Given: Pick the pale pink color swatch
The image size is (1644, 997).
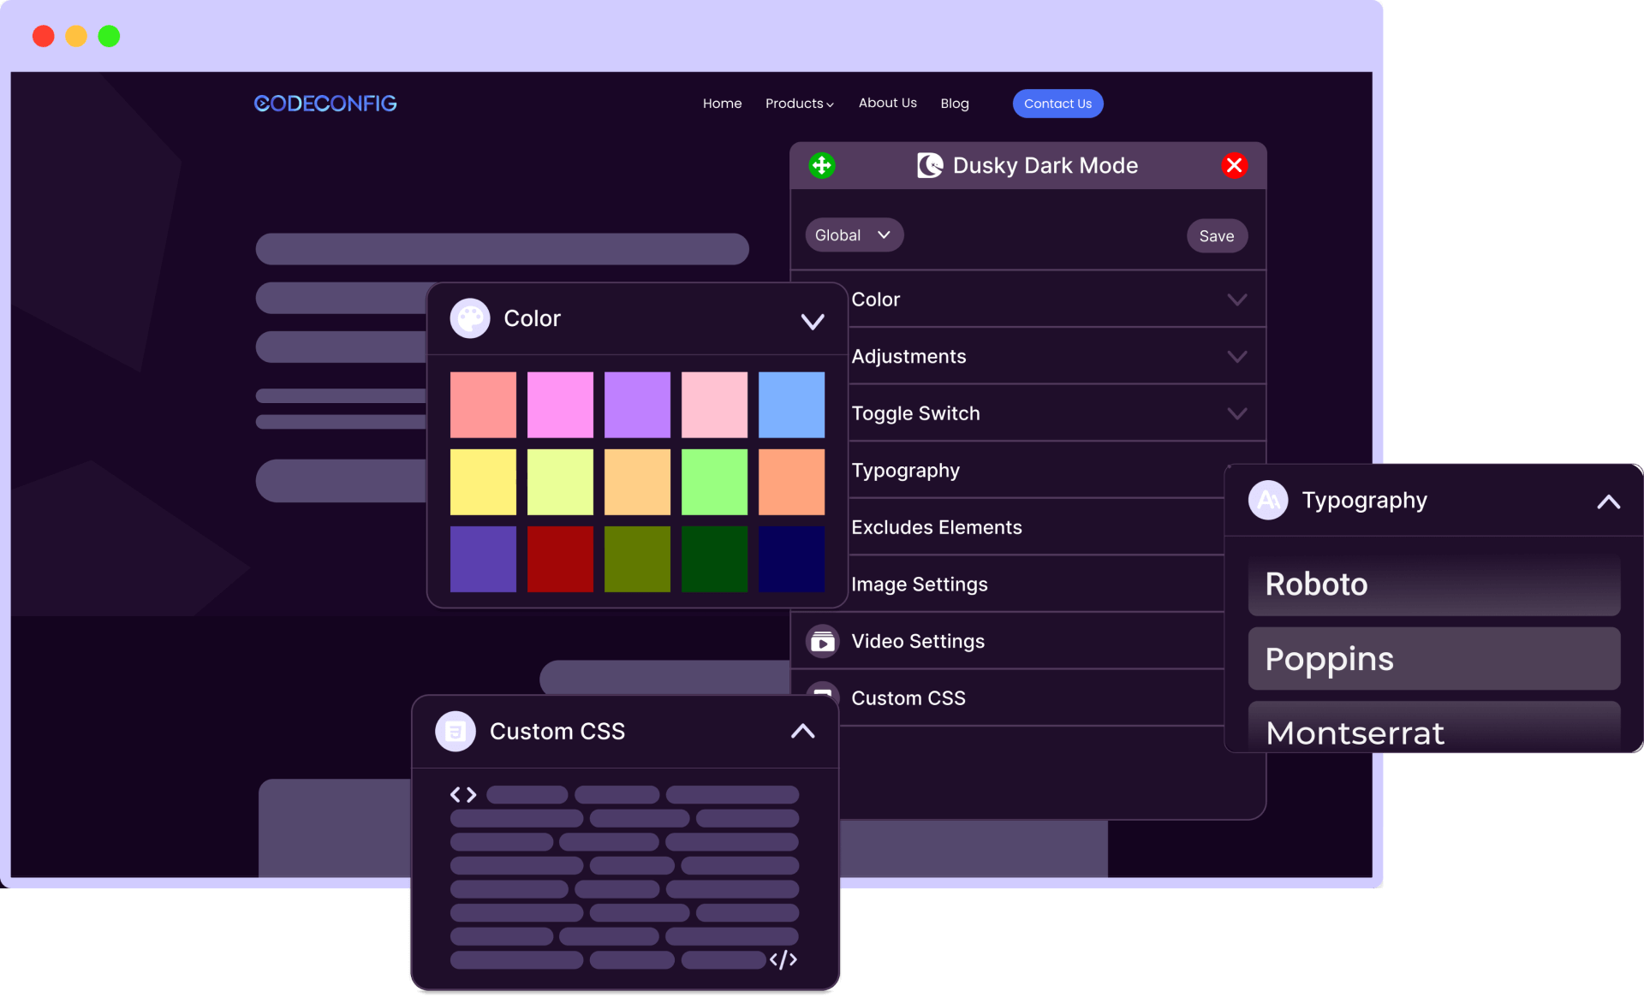Looking at the screenshot, I should 714,405.
